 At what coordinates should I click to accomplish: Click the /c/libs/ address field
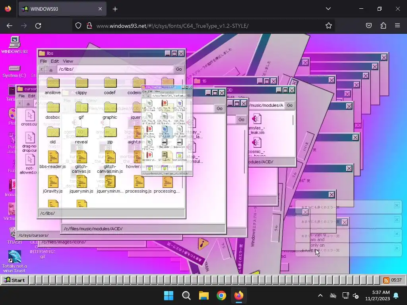click(x=115, y=69)
